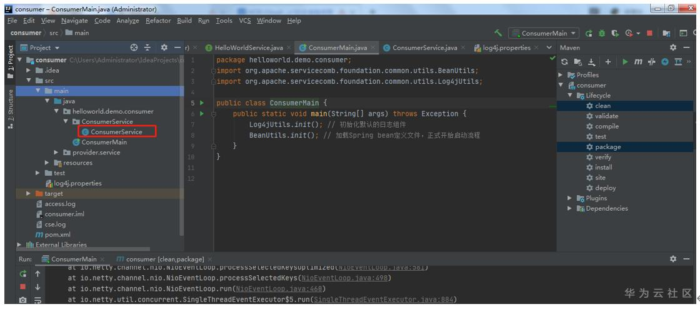Click Run with Coverage shield icon
The width and height of the screenshot is (700, 309).
[x=615, y=34]
